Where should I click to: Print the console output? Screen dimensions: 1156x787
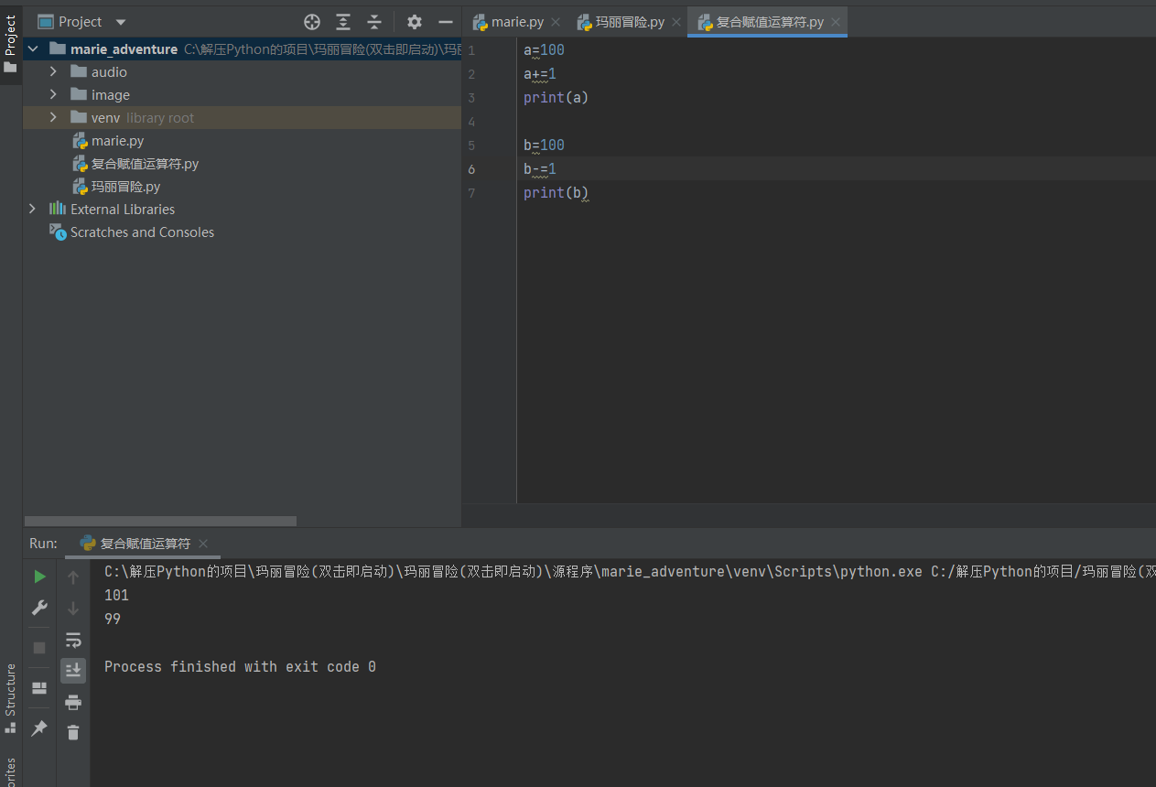point(73,702)
